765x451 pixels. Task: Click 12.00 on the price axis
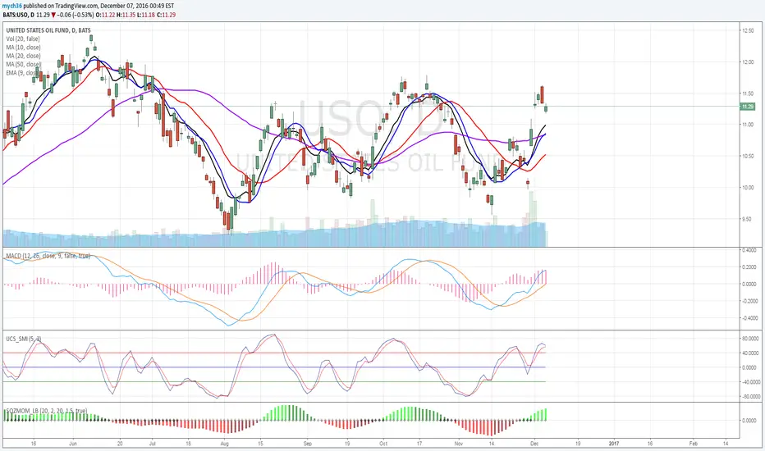click(x=748, y=62)
